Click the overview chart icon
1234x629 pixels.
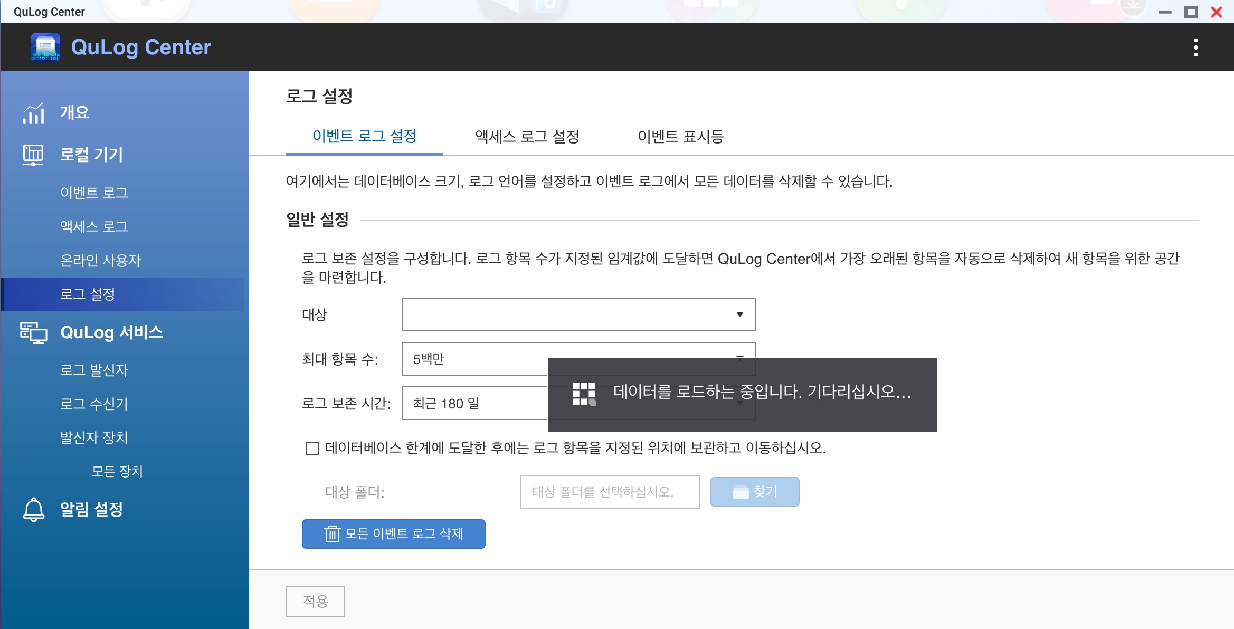(33, 113)
